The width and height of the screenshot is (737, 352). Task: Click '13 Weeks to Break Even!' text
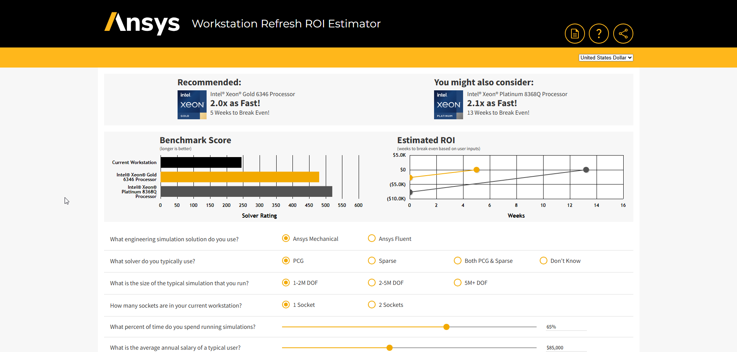pos(498,113)
